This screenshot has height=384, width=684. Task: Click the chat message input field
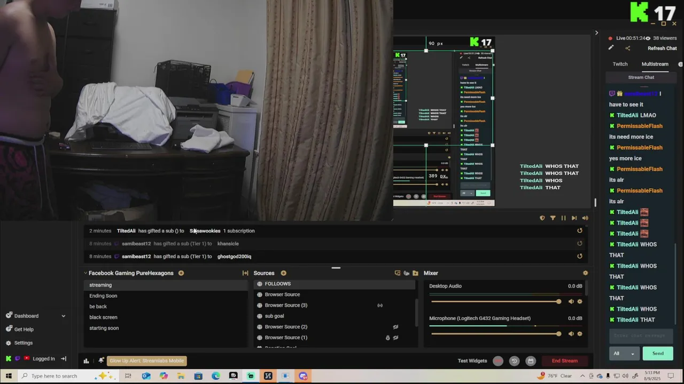pos(641,336)
